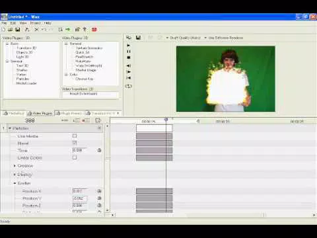Open the Help menu
The height and width of the screenshot is (238, 317).
pos(48,23)
